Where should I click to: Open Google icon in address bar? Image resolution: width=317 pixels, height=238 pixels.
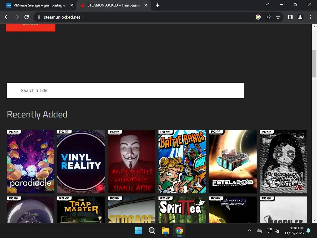258,17
